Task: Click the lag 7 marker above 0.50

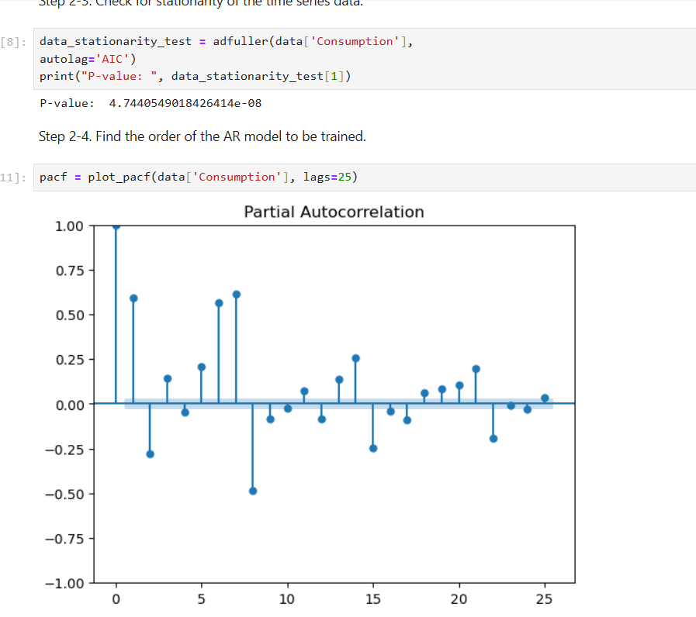Action: coord(236,295)
